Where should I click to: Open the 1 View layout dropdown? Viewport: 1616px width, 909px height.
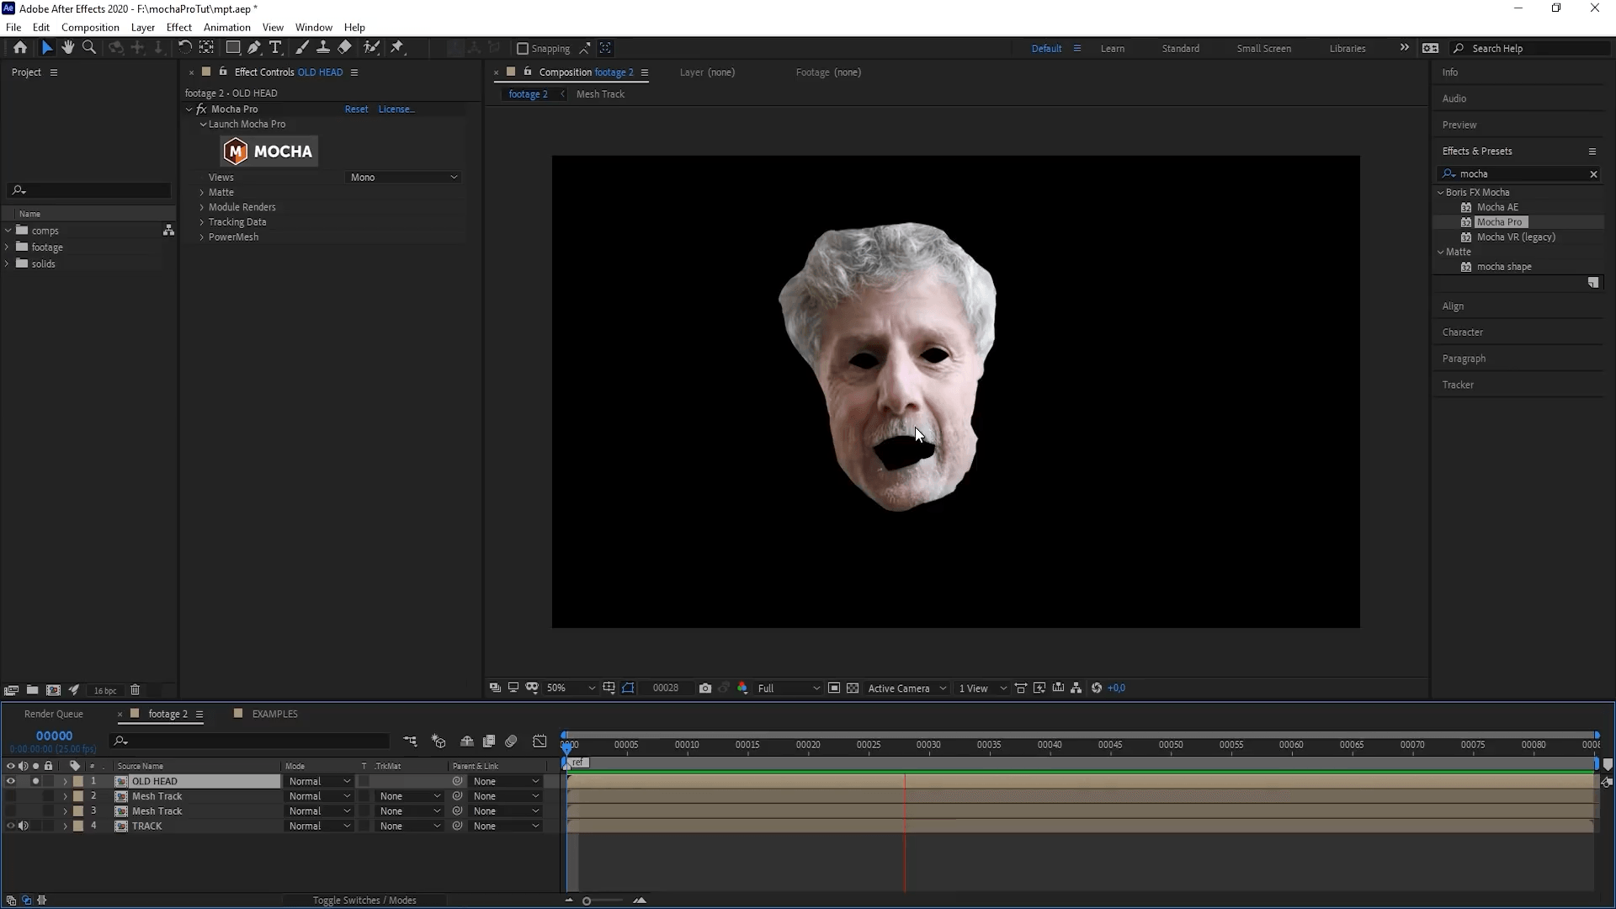[x=982, y=688]
